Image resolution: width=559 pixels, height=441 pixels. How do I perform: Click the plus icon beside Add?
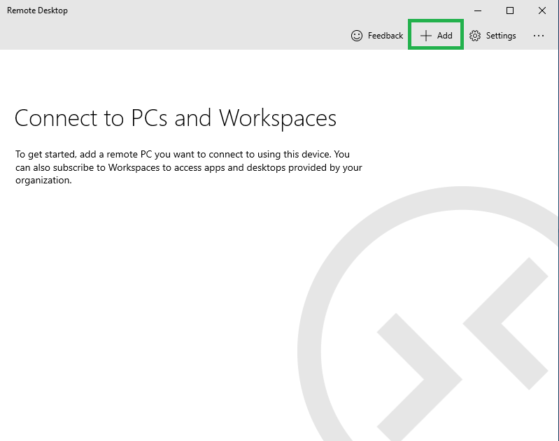coord(425,36)
